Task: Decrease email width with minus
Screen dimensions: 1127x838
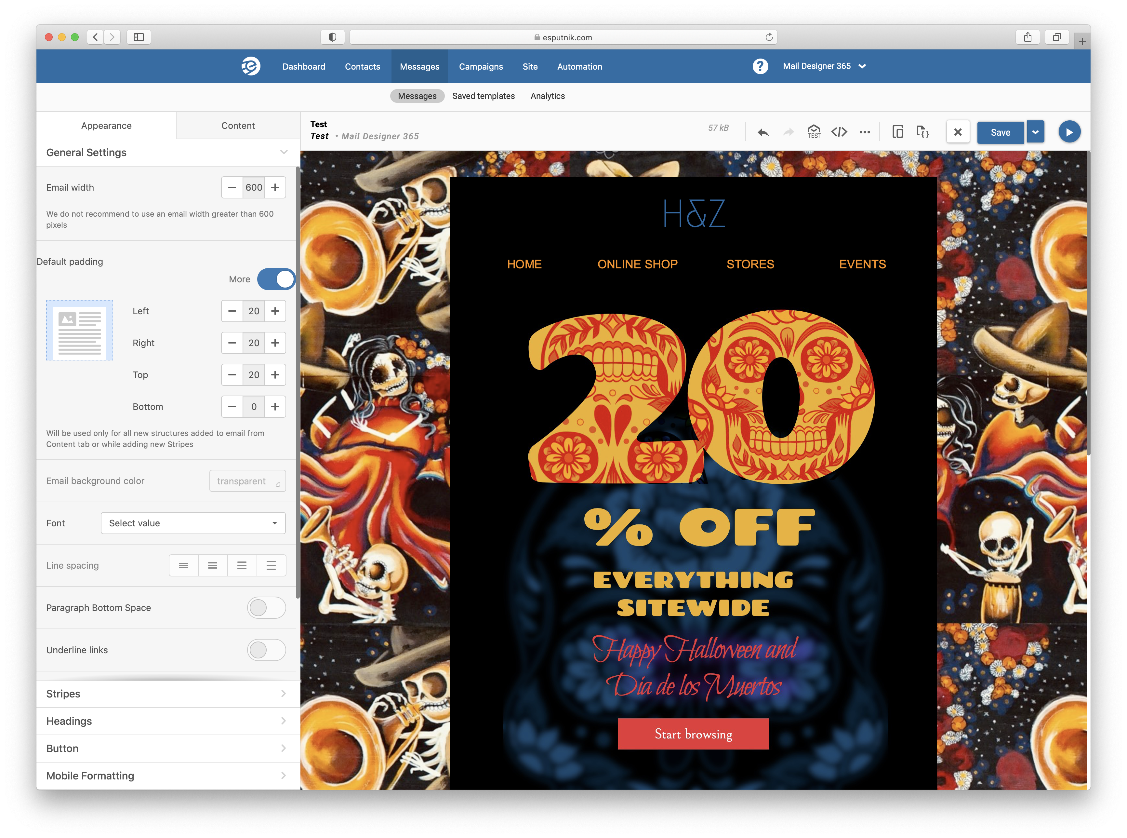Action: click(x=232, y=188)
